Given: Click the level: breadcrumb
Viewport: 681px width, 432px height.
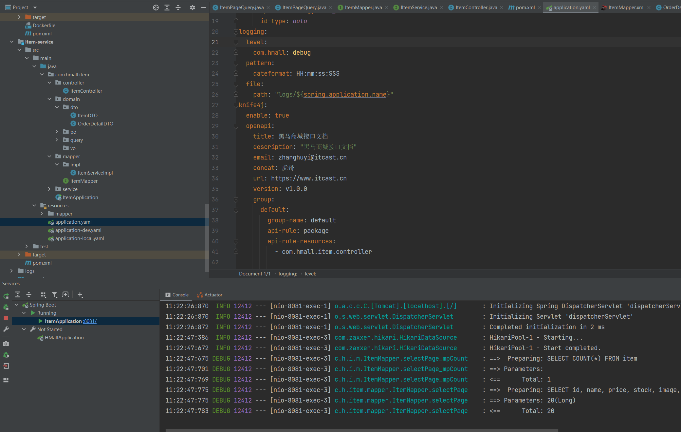Looking at the screenshot, I should point(310,274).
